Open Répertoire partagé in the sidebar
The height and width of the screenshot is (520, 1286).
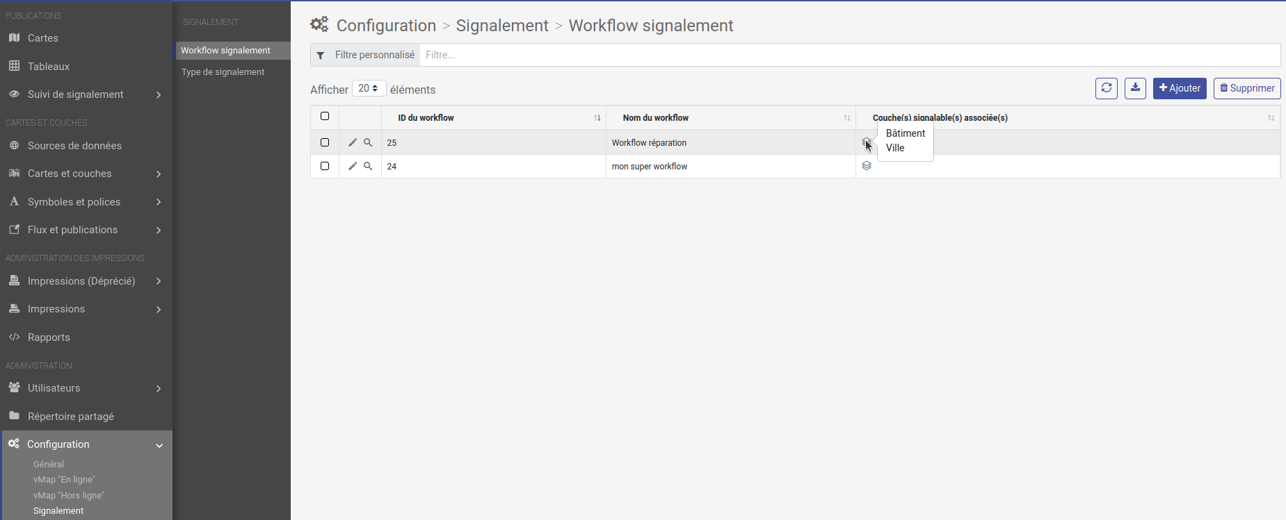[x=71, y=417]
